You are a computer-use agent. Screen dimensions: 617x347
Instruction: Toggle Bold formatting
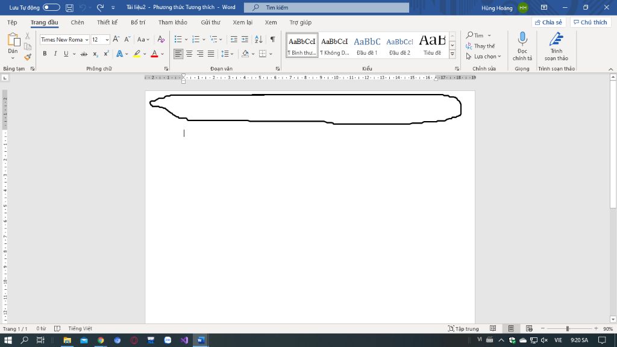click(45, 54)
